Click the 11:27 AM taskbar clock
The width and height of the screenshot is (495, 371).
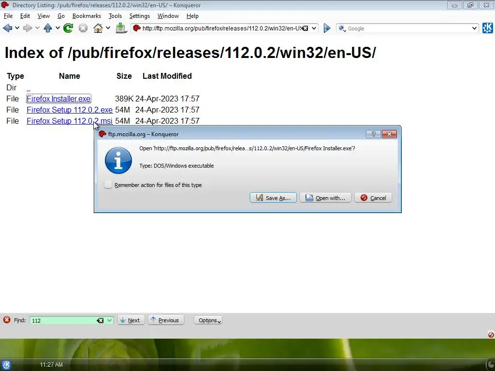[x=51, y=365]
